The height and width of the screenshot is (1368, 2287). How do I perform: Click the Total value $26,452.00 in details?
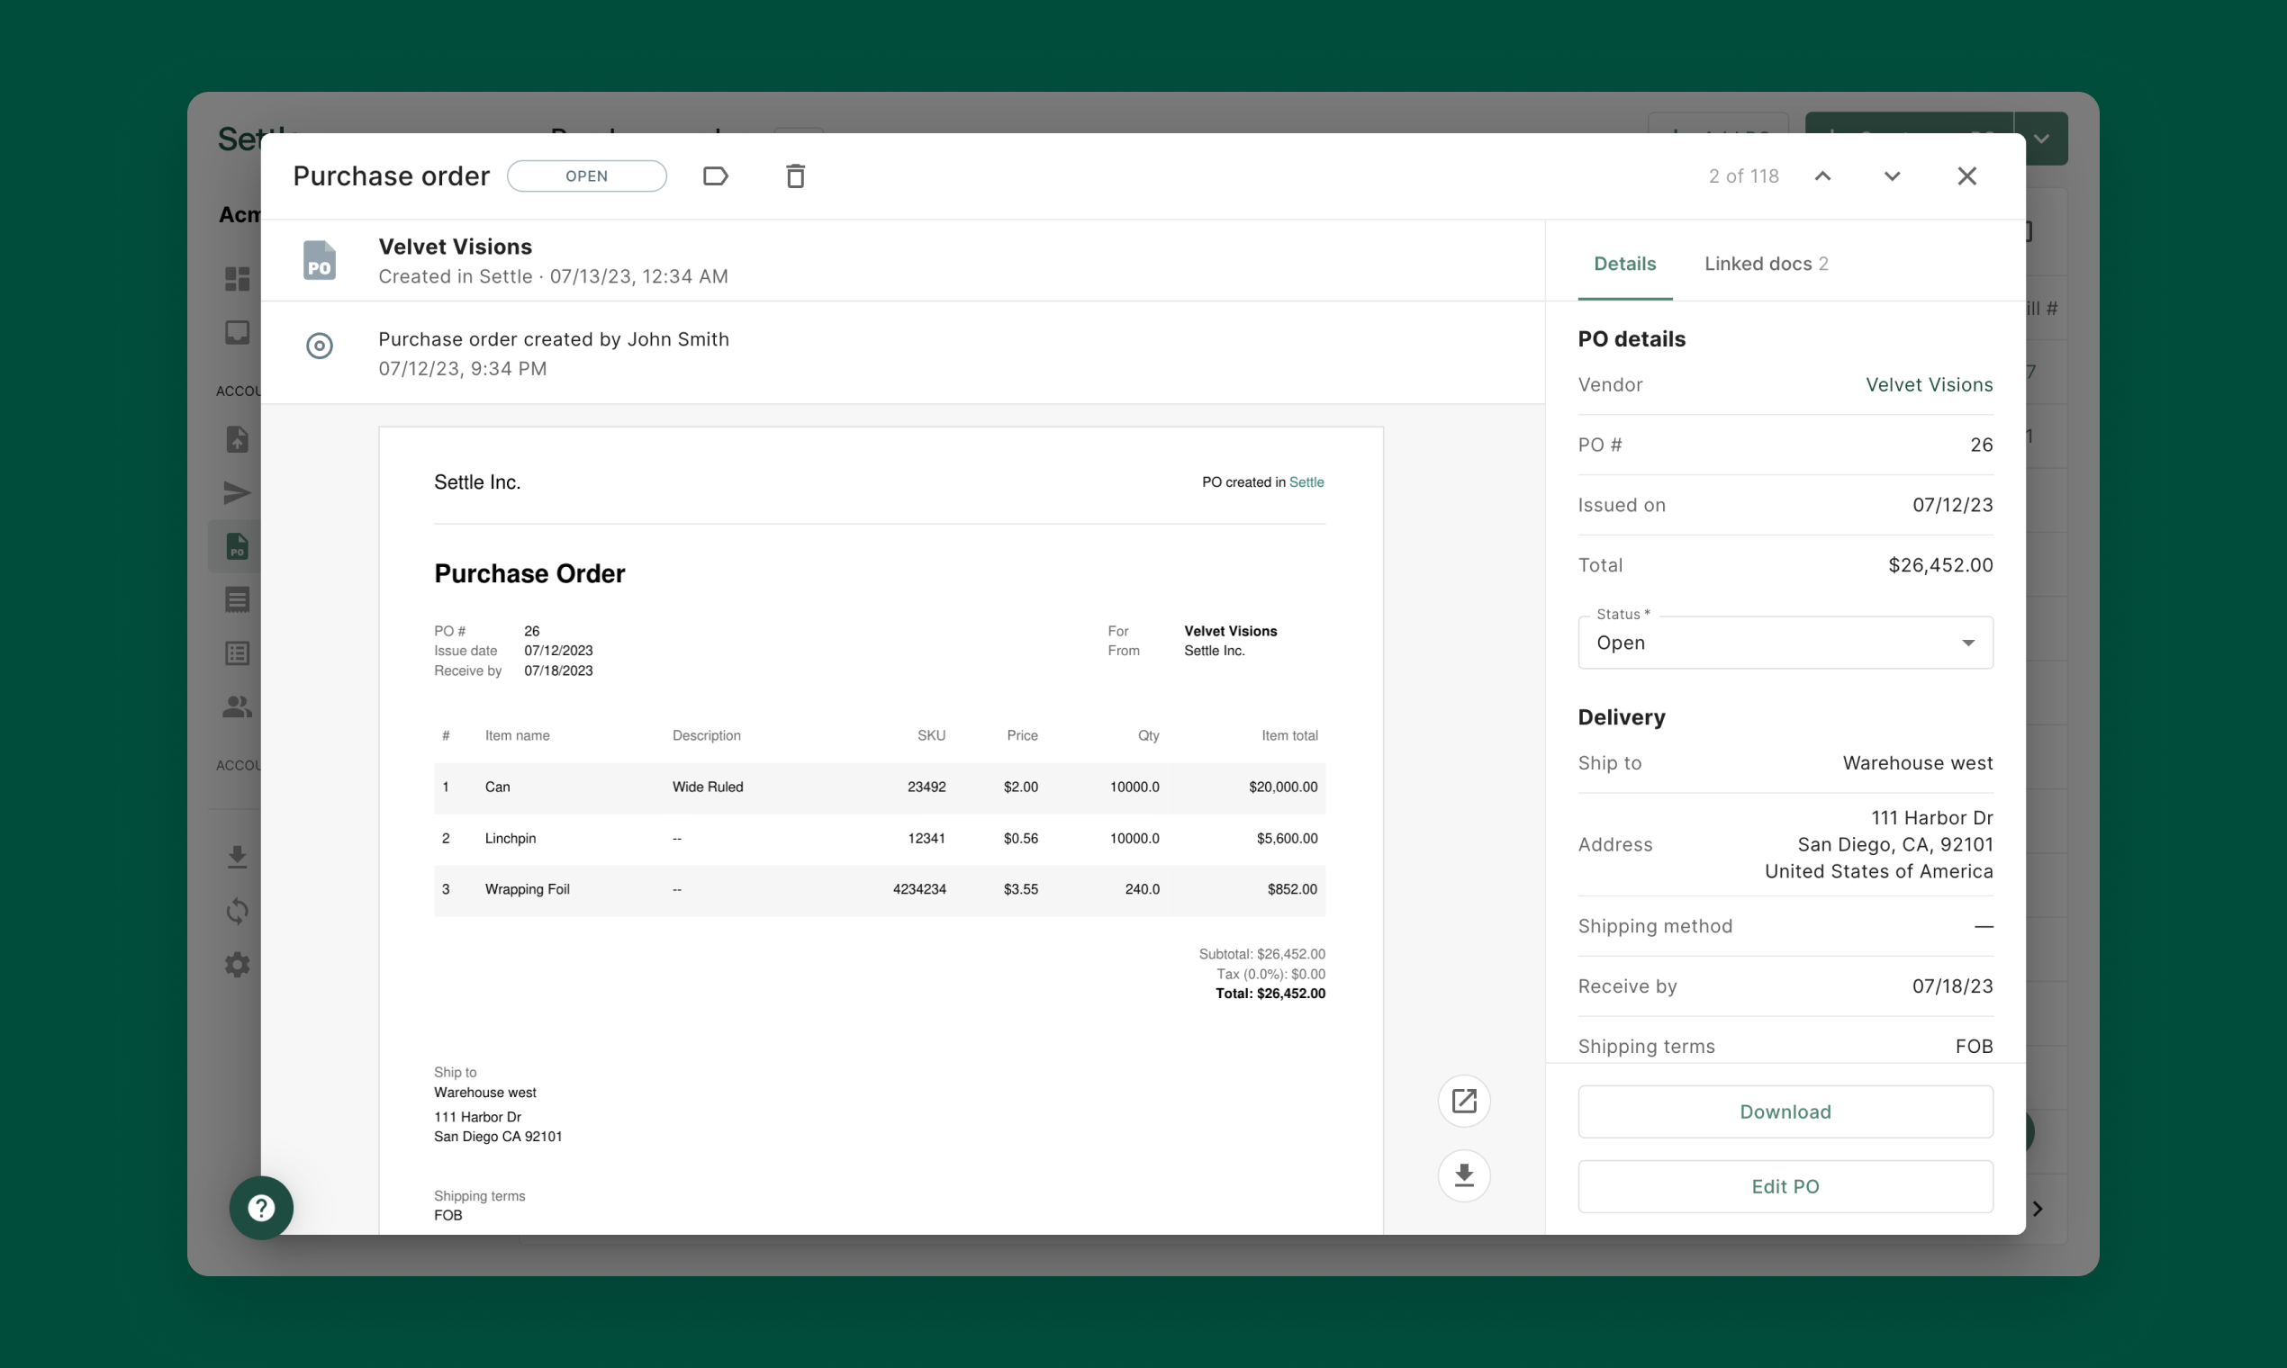click(1940, 565)
